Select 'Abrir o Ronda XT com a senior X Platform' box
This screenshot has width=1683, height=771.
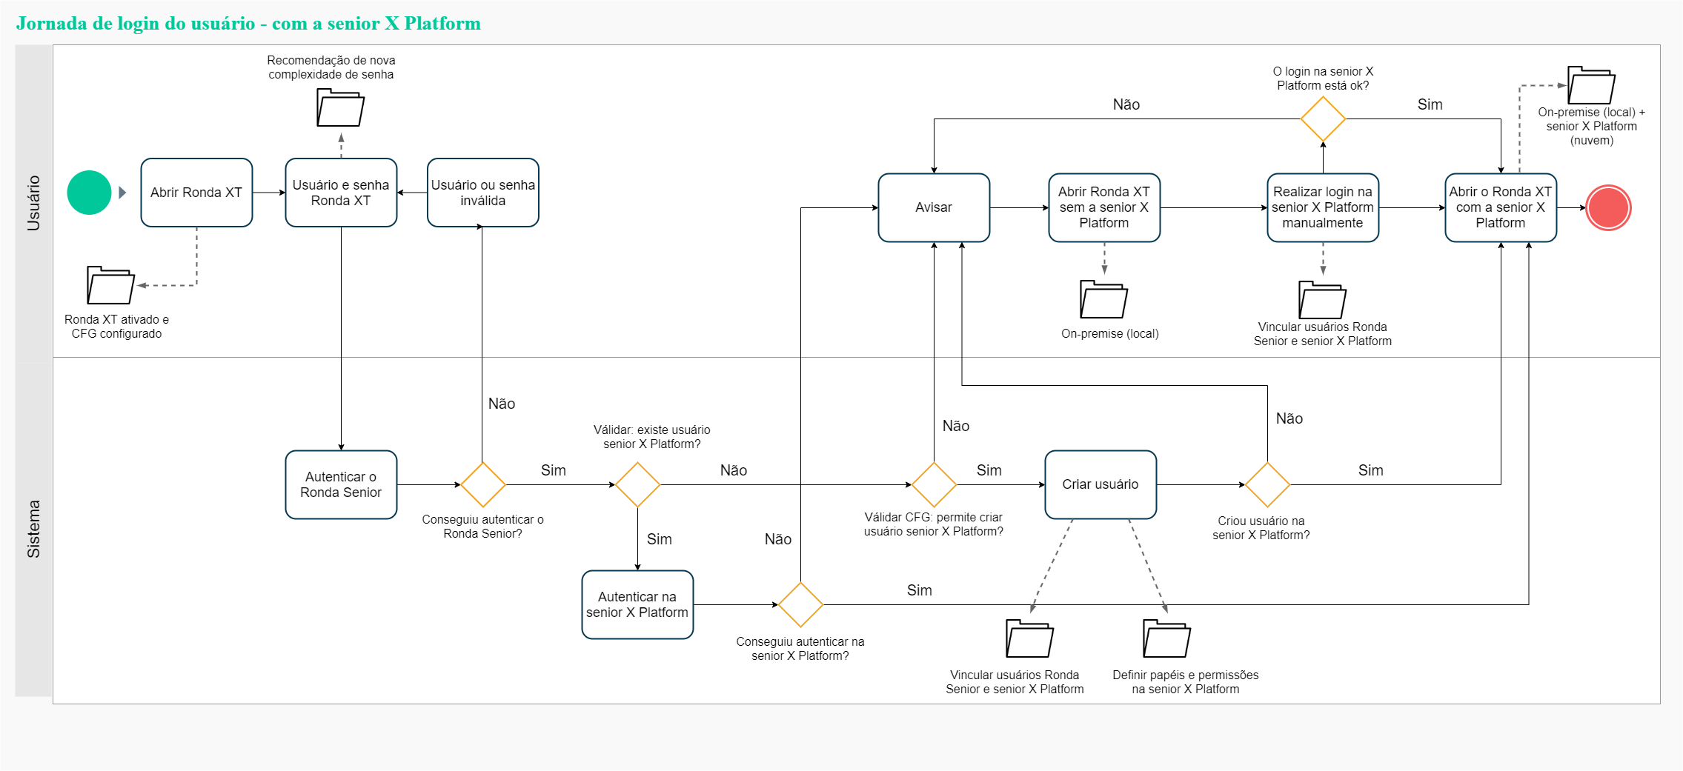coord(1501,207)
